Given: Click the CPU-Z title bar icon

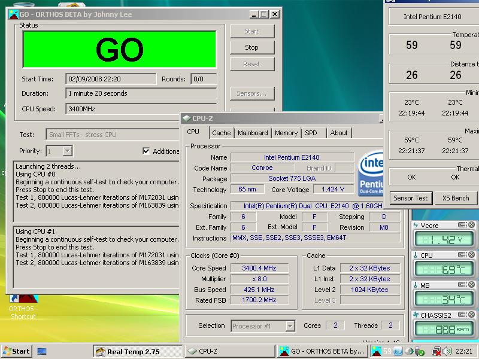Looking at the screenshot, I should coord(187,118).
